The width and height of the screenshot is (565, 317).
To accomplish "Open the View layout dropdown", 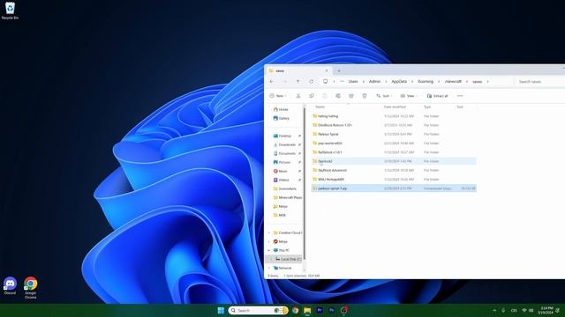I will pos(409,96).
